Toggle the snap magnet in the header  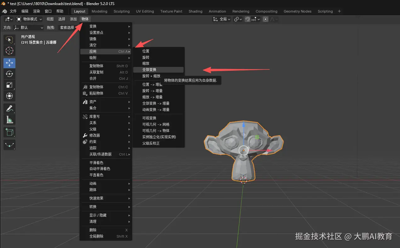(248, 19)
